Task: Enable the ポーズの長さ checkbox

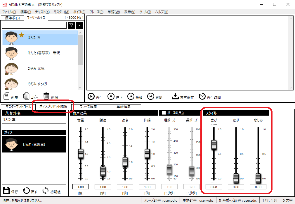Action: tap(164, 113)
